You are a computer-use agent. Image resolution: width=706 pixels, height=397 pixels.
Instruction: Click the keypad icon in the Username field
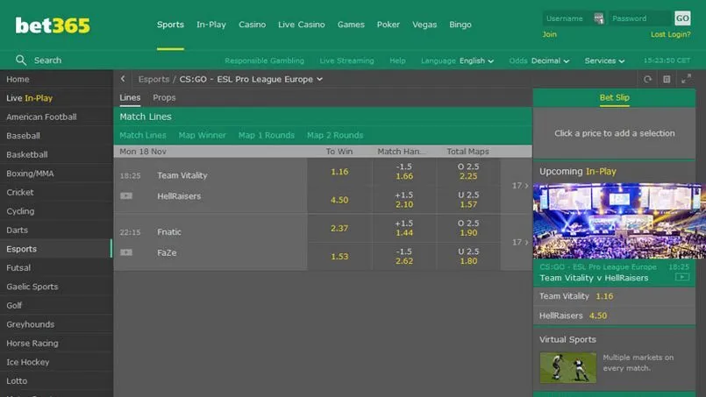click(x=598, y=18)
